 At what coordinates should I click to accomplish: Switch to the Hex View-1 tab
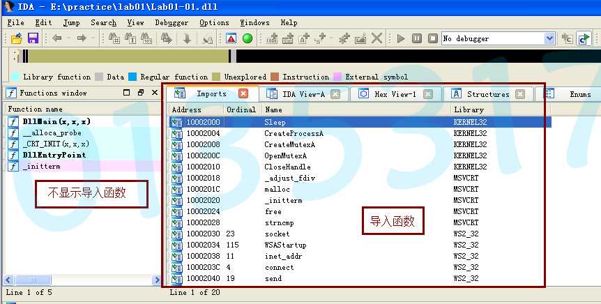395,94
